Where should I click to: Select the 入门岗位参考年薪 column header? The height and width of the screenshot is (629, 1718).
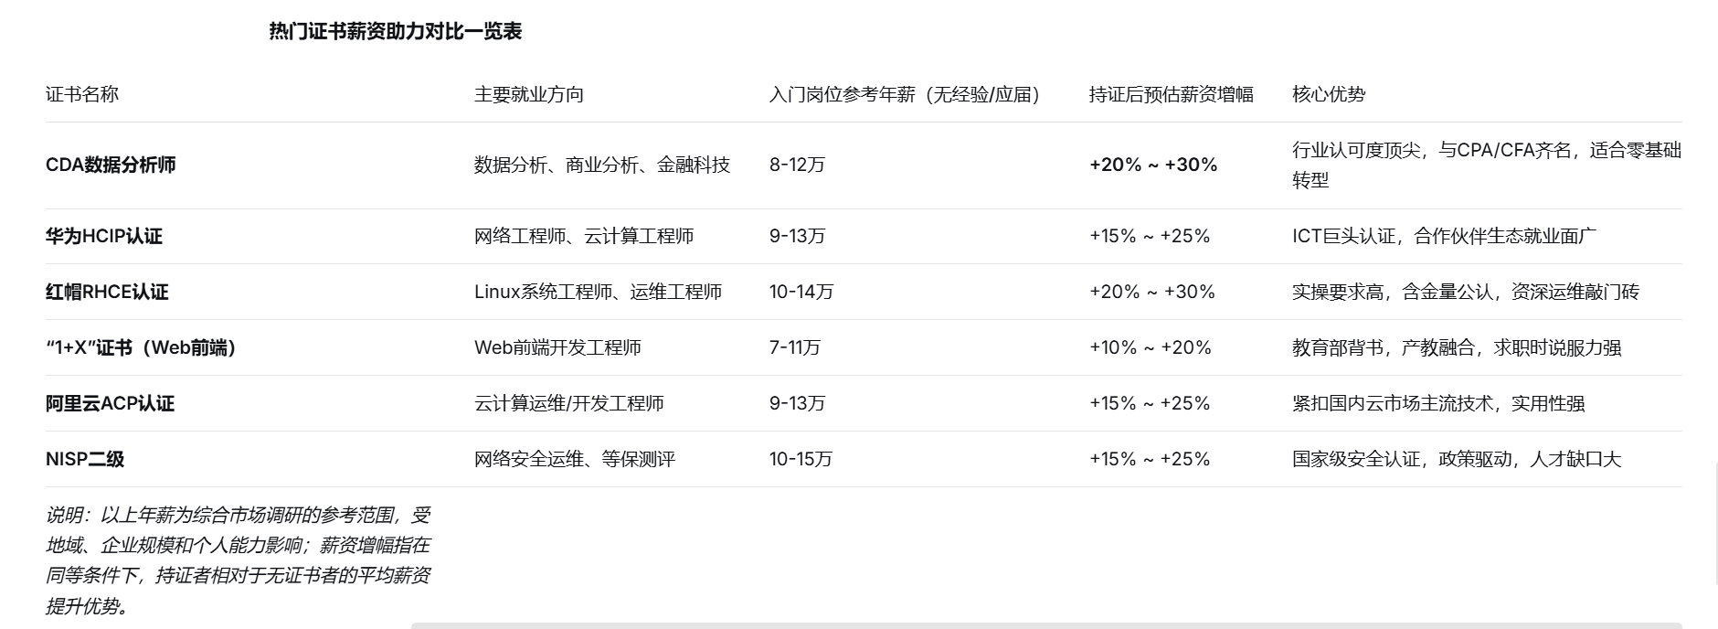[x=905, y=94]
